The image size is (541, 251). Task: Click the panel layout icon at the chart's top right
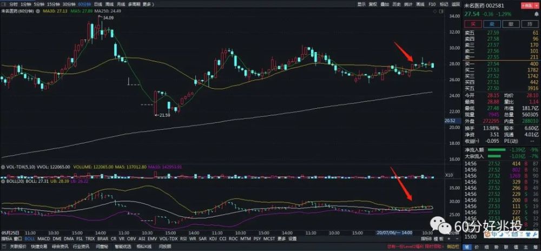pyautogui.click(x=440, y=11)
